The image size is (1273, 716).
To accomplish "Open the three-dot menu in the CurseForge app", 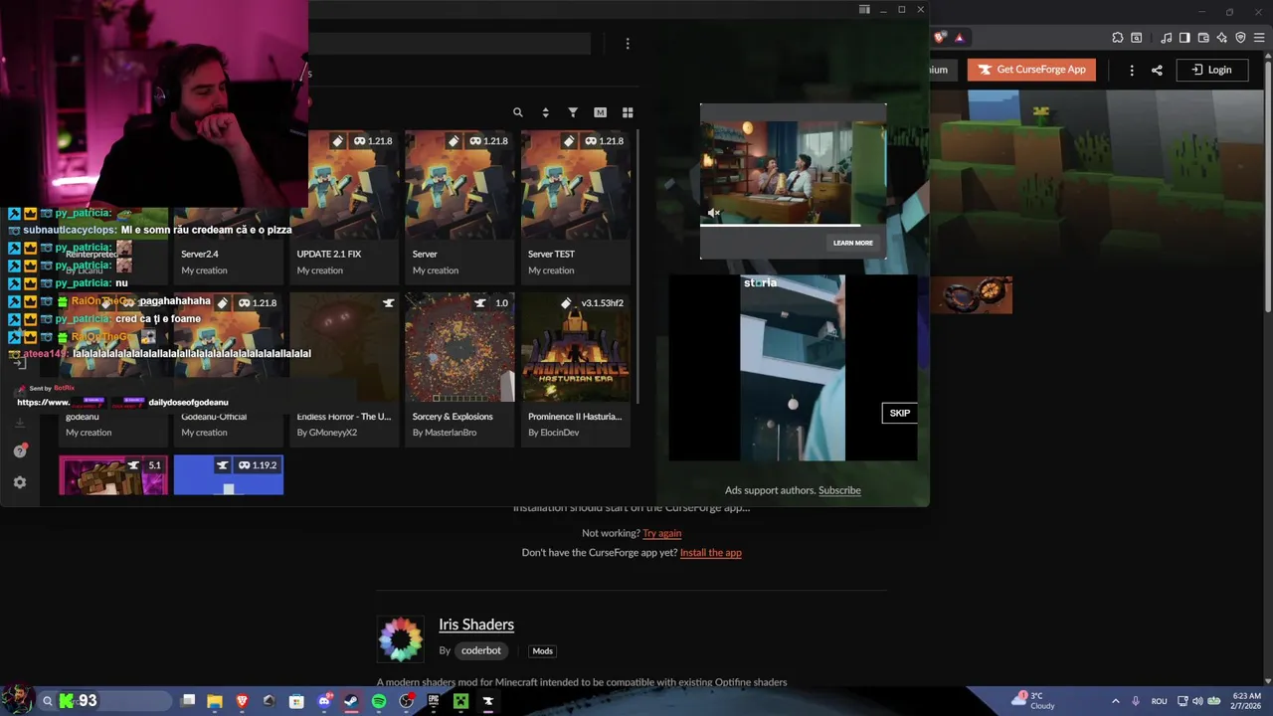I will [628, 44].
